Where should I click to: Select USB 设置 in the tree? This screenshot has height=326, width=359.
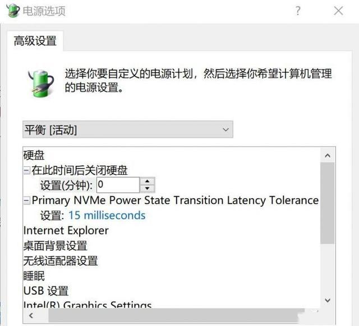46,291
